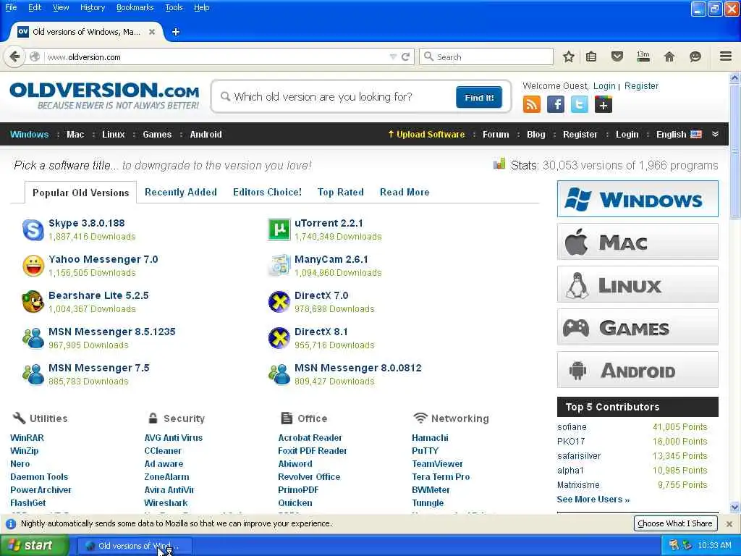This screenshot has height=556, width=741.
Task: Expand the English language selector
Action: (679, 134)
